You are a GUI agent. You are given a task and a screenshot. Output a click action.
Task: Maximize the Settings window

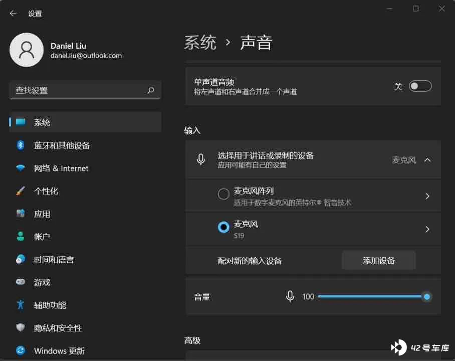(x=415, y=9)
